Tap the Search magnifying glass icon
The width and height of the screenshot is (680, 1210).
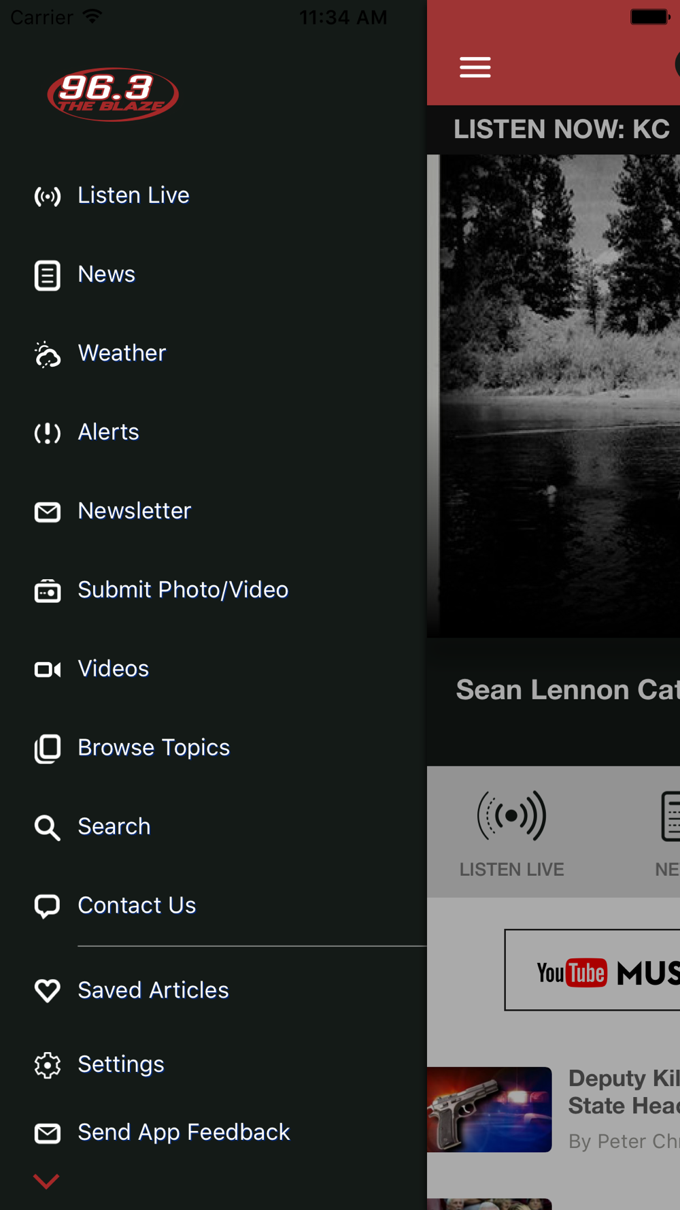click(48, 828)
